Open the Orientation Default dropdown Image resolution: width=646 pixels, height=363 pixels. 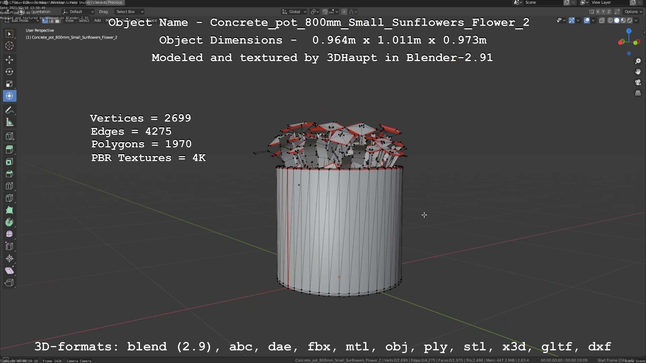tap(78, 12)
